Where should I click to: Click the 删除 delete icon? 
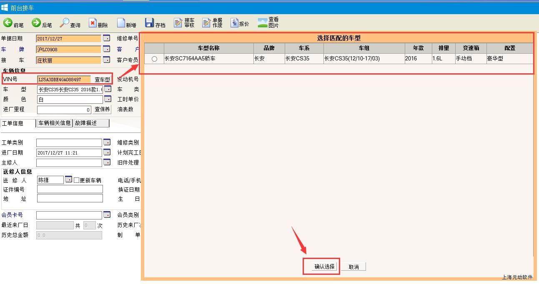click(93, 23)
